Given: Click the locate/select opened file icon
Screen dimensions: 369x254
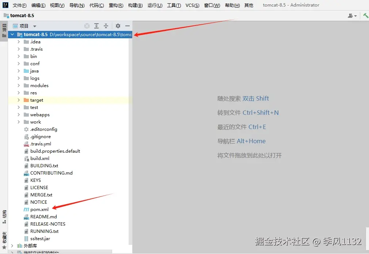Looking at the screenshot, I should pyautogui.click(x=87, y=26).
